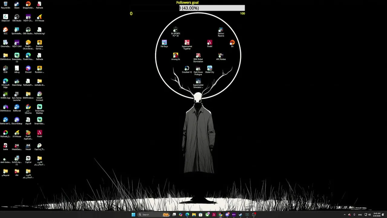Select the Battle.net desktop shortcut
This screenshot has width=387, height=218.
(17, 108)
